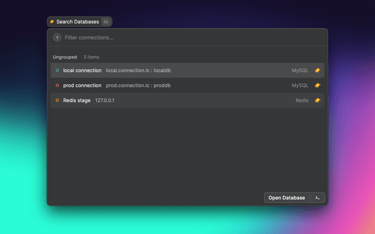Viewport: 375px width, 234px height.
Task: Click the TablePlus icon on prod connection row
Action: click(317, 85)
